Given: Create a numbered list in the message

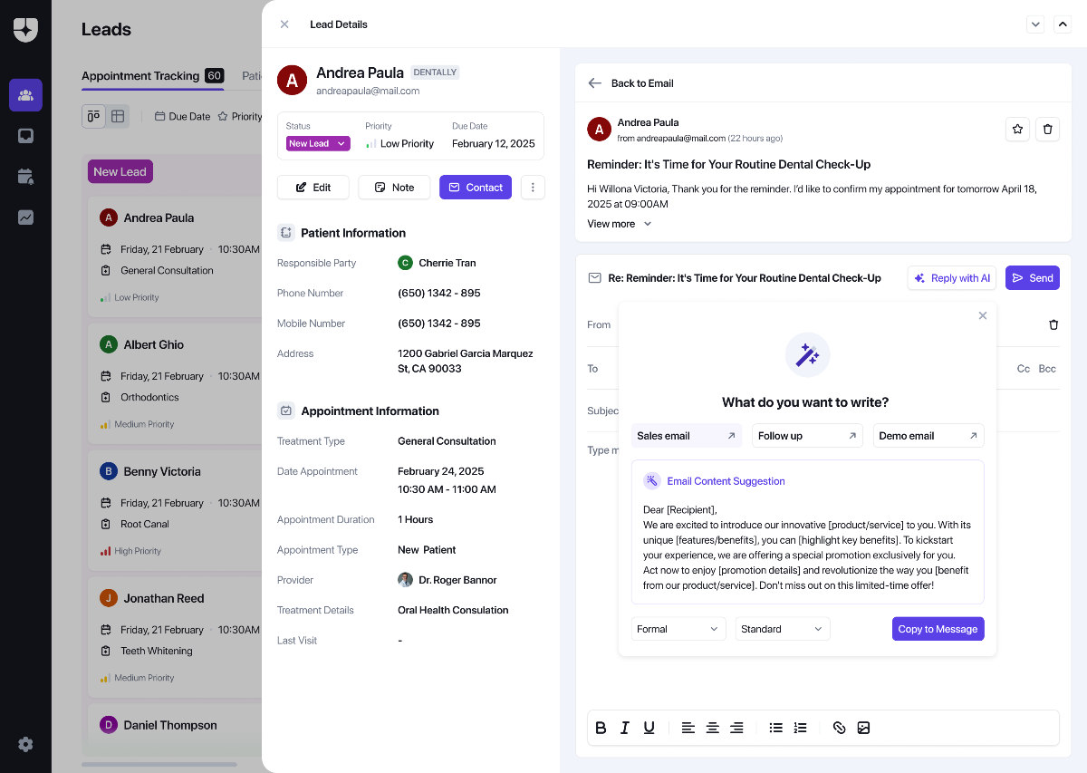Looking at the screenshot, I should [x=800, y=728].
